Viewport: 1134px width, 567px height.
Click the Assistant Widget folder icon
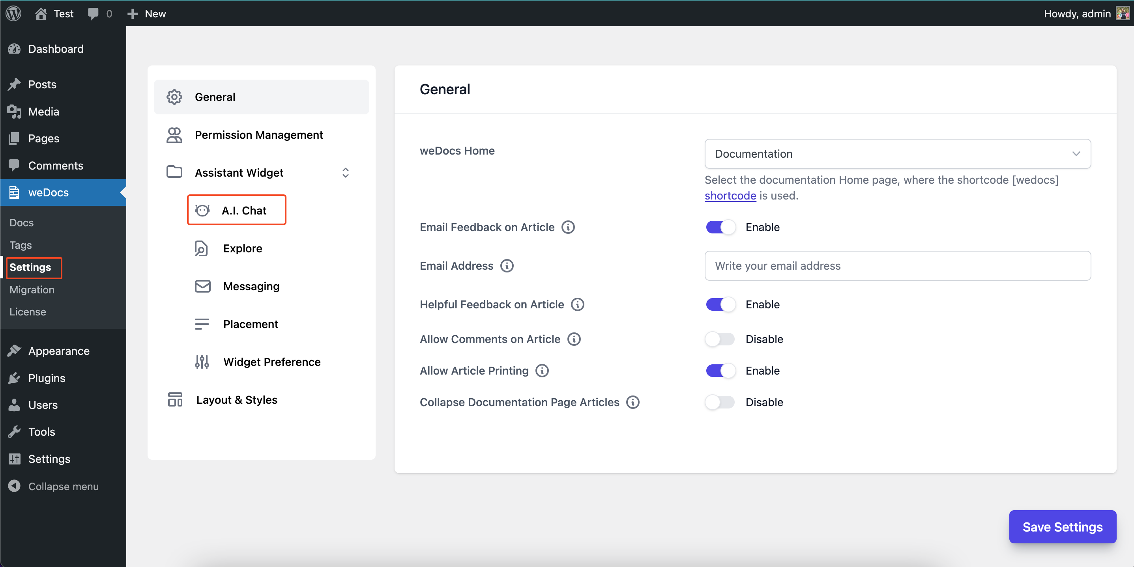click(x=174, y=172)
